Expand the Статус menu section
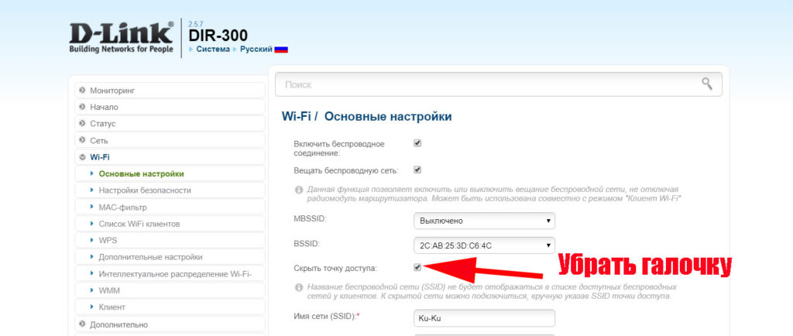The image size is (793, 336). click(170, 124)
